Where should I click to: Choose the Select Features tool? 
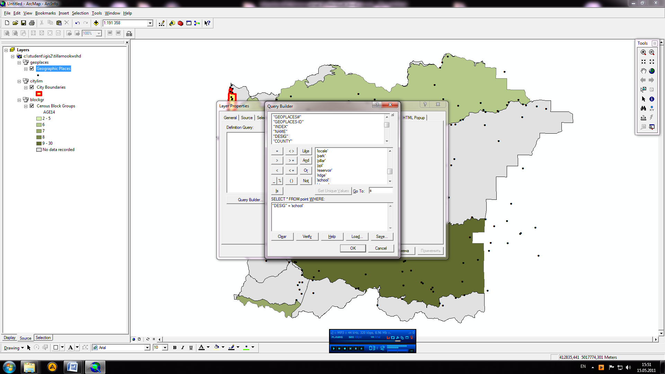tap(643, 89)
